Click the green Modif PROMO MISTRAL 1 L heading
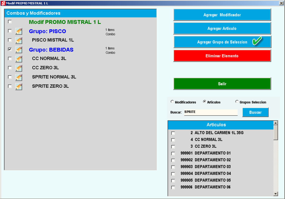This screenshot has height=199, width=285. click(65, 22)
